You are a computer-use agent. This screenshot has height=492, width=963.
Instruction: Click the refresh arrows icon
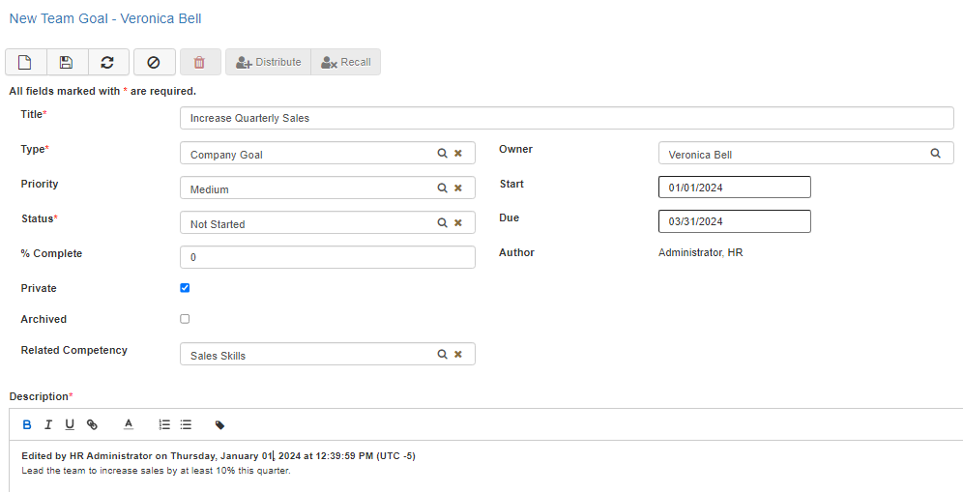tap(107, 62)
